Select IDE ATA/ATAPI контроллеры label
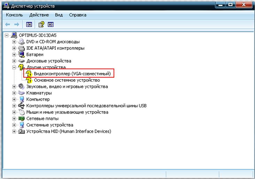This screenshot has width=255, height=179. point(55,48)
